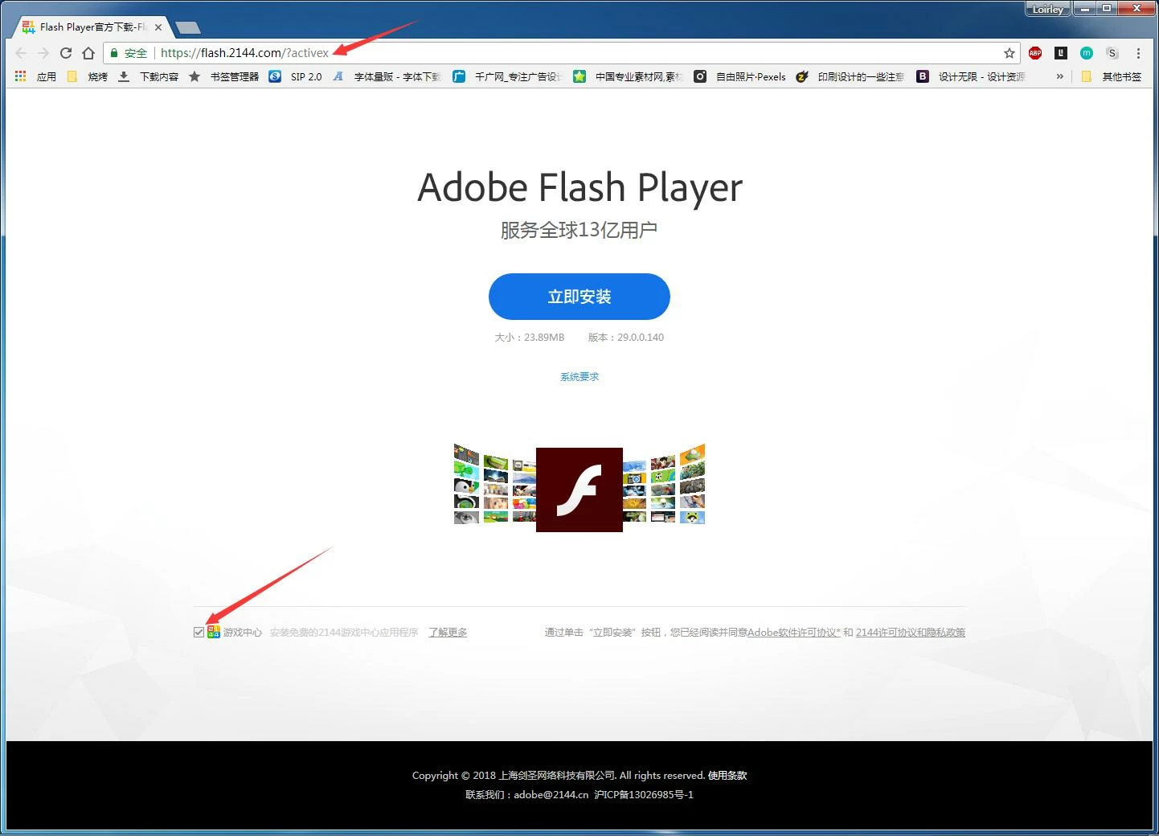Screen dimensions: 1159x836
Task: Open 2144许可协议和隐私政策 link
Action: pyautogui.click(x=911, y=633)
